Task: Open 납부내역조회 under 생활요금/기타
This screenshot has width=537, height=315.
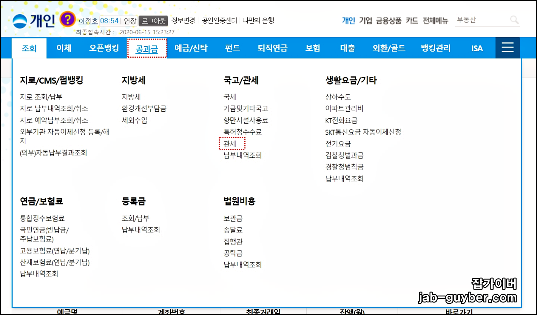Action: pos(344,179)
